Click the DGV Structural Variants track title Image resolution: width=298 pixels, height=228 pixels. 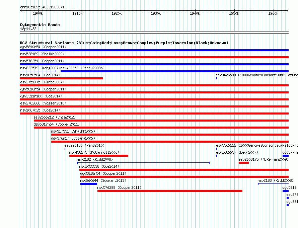point(124,43)
